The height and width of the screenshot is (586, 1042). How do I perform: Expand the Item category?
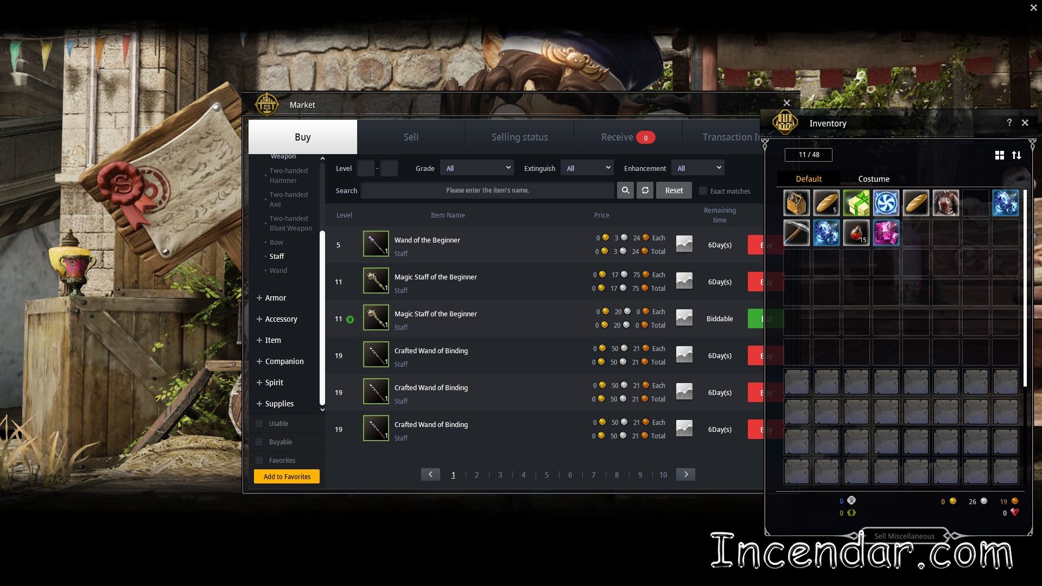tap(269, 340)
